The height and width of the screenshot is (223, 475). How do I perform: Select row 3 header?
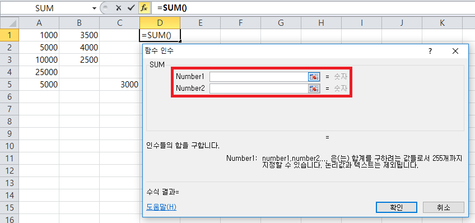tap(10, 60)
